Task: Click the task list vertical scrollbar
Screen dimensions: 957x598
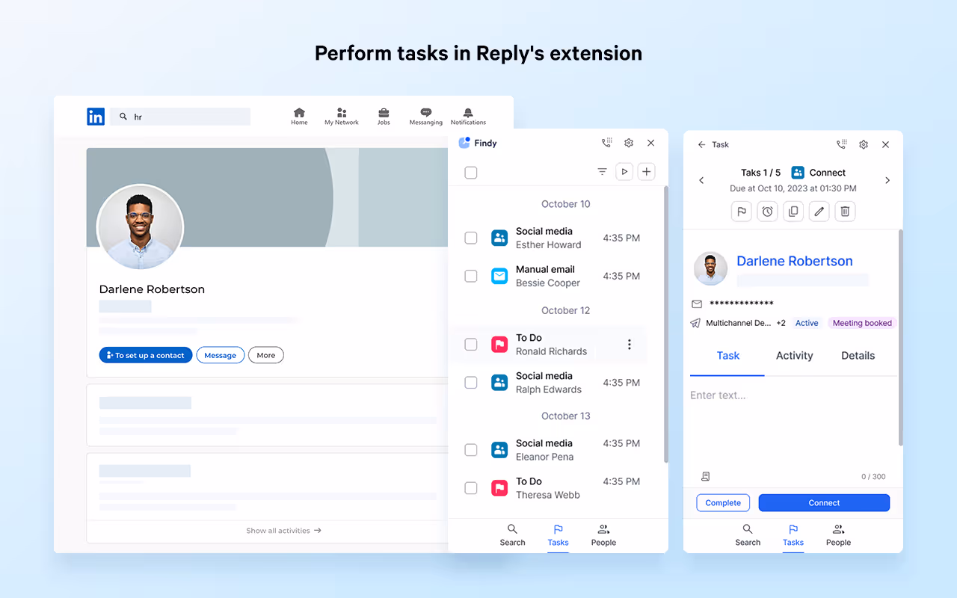Action: coord(665,325)
